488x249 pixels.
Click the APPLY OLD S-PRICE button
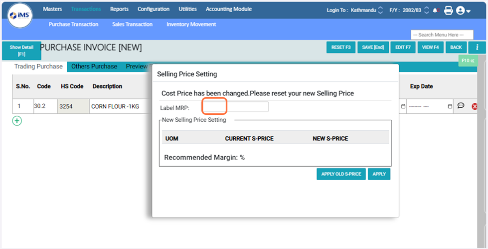[341, 174]
